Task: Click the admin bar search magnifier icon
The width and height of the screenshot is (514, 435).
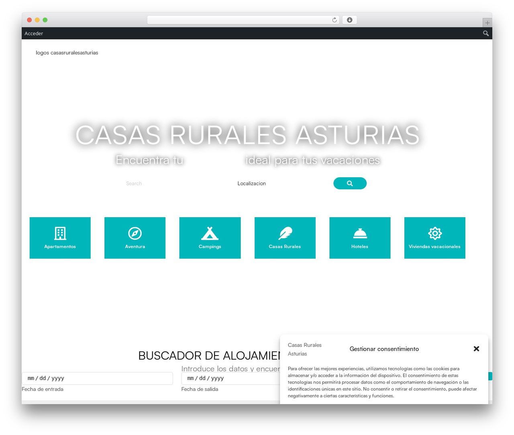Action: [486, 33]
